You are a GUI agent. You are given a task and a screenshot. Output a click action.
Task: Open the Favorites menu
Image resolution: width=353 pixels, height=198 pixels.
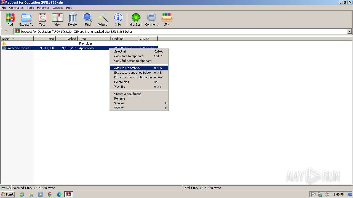click(x=43, y=8)
